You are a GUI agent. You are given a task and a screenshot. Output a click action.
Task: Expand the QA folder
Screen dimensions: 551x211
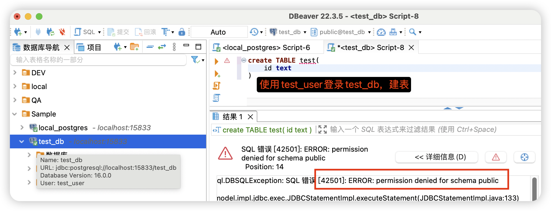[15, 100]
